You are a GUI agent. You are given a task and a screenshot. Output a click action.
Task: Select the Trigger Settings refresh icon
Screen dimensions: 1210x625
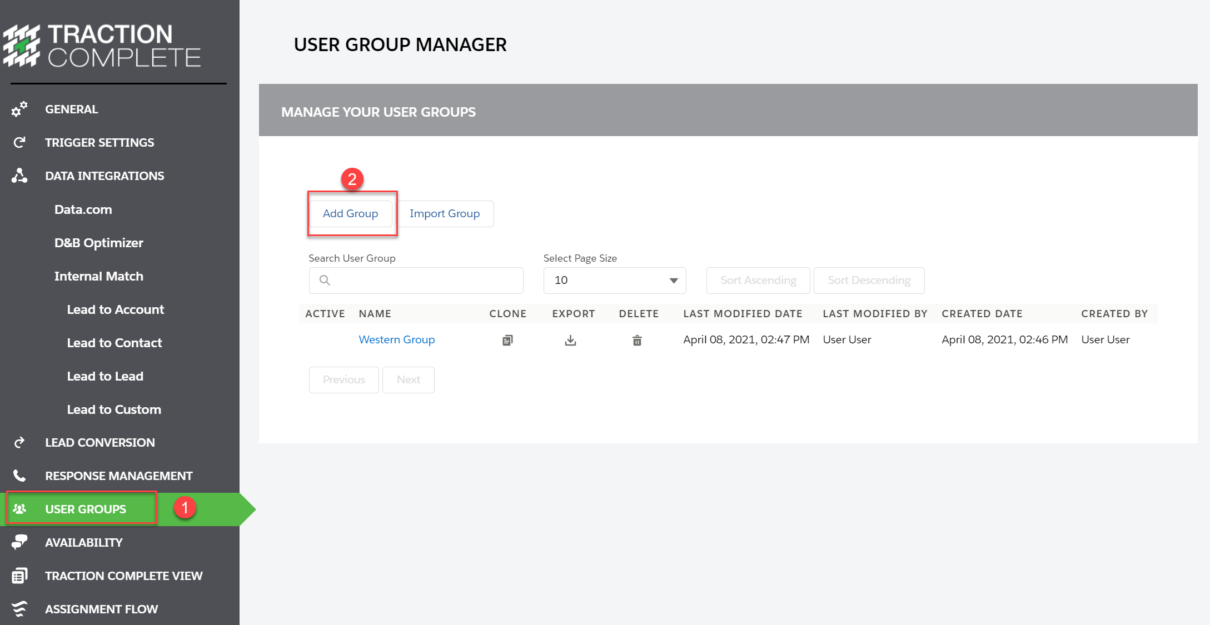19,142
